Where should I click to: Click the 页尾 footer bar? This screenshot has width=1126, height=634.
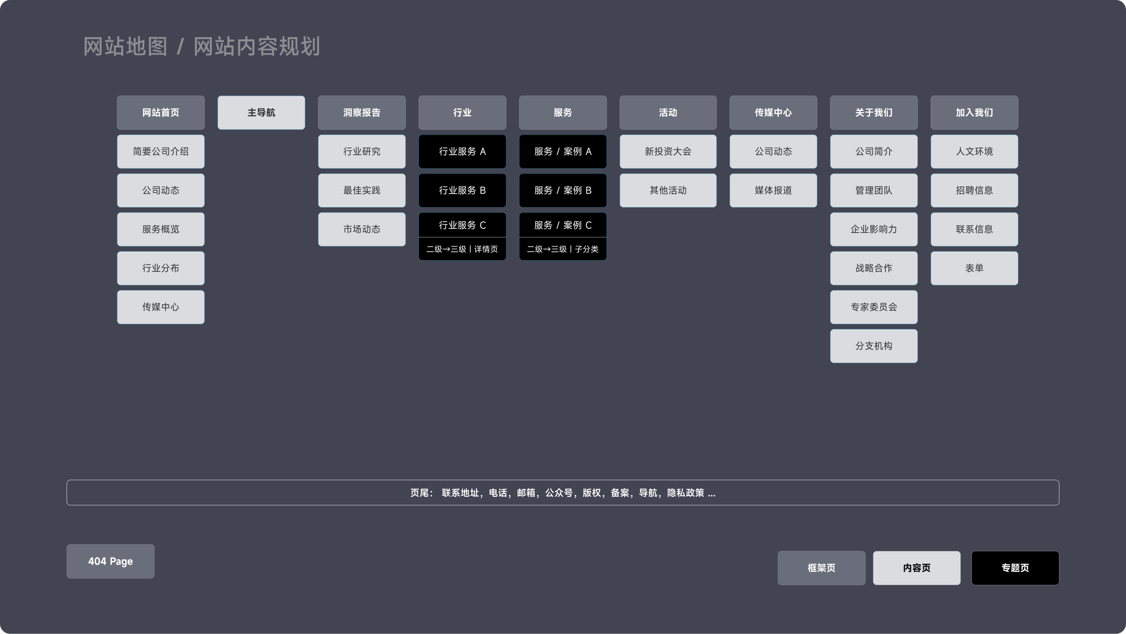(x=563, y=493)
